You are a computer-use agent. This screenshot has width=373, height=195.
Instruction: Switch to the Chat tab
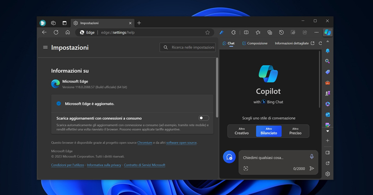point(228,43)
